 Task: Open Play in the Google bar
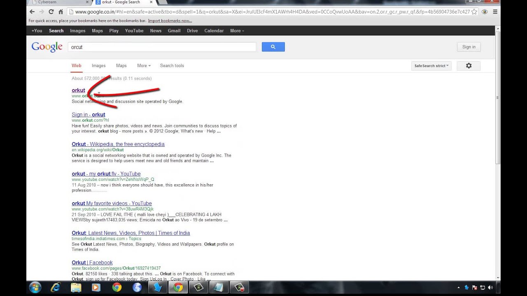pyautogui.click(x=114, y=31)
